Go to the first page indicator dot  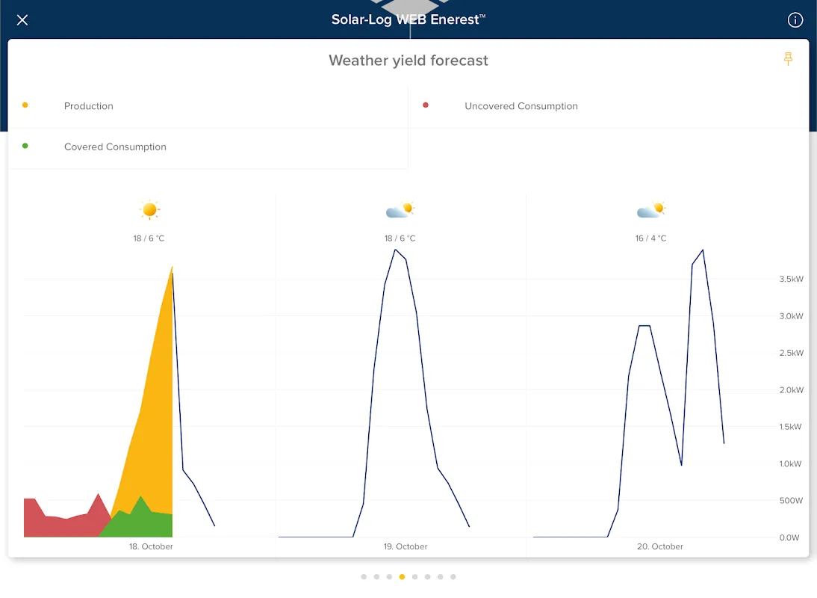coord(364,577)
